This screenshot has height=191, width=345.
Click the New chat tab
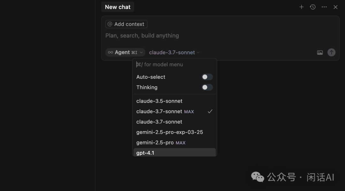[x=118, y=7]
